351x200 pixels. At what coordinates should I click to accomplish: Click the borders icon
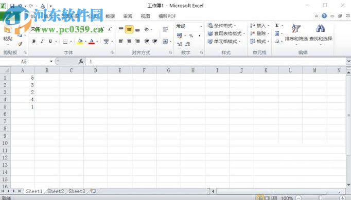[65, 41]
